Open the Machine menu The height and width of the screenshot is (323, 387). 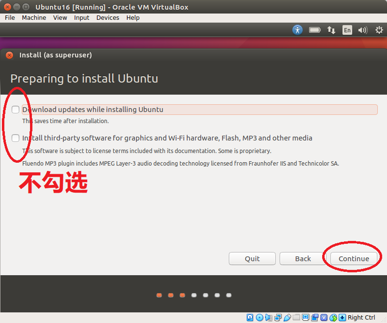[34, 18]
